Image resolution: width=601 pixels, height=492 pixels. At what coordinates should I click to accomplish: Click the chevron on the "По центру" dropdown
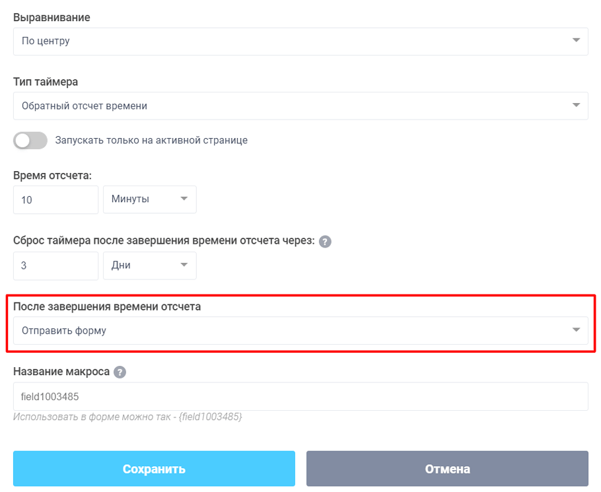click(x=577, y=41)
